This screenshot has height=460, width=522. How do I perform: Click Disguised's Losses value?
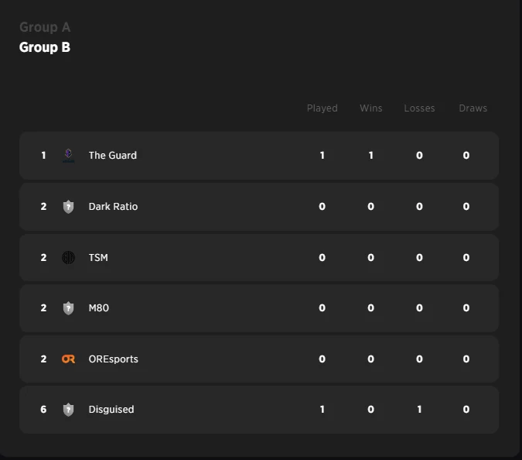coord(419,410)
